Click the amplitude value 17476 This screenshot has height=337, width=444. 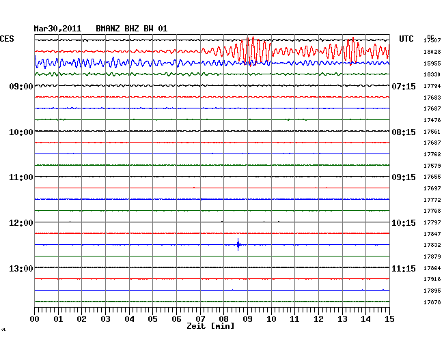click(432, 120)
